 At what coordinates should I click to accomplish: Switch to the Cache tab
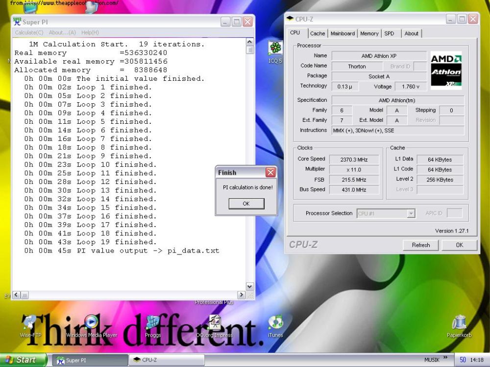click(318, 33)
